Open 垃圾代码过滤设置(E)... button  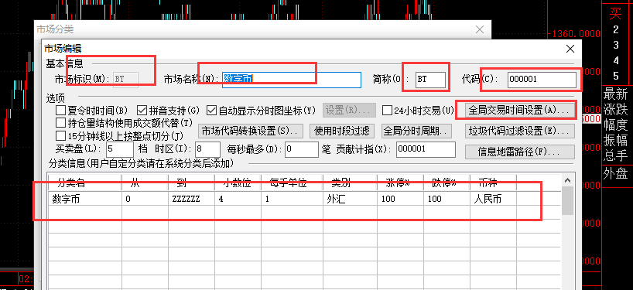click(x=519, y=131)
